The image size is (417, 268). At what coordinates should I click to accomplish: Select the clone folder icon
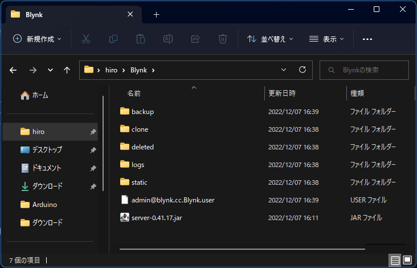(x=124, y=129)
